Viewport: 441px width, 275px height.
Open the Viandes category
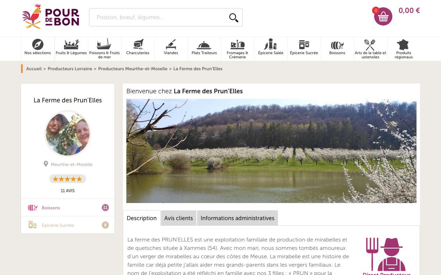171,49
